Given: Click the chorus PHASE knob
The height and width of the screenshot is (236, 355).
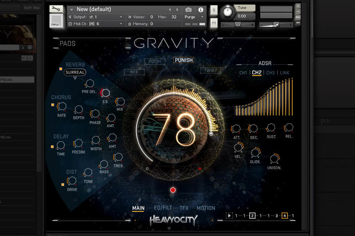Looking at the screenshot, I should 95,114.
